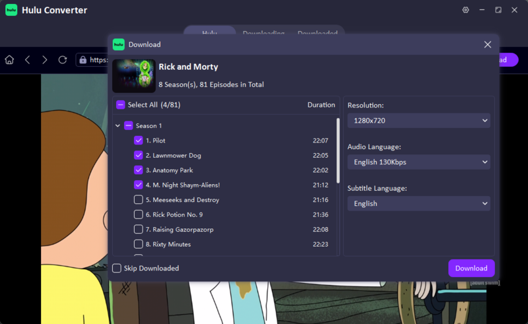Enable Skip Downloaded option

[x=117, y=268]
